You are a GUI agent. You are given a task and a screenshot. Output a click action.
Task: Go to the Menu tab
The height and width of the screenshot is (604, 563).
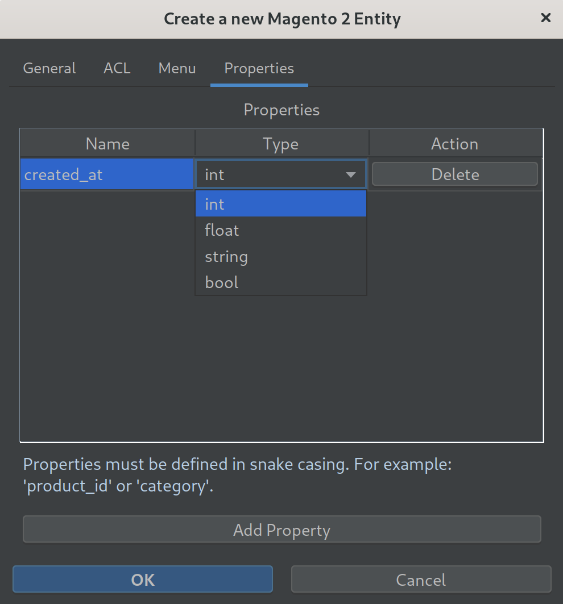pyautogui.click(x=177, y=69)
